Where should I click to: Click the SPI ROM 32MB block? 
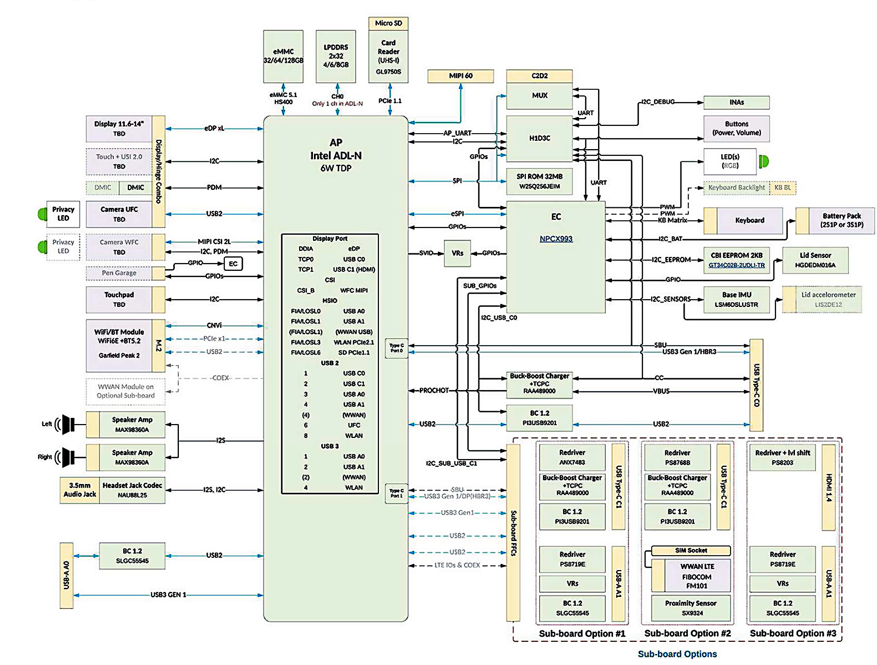539,181
